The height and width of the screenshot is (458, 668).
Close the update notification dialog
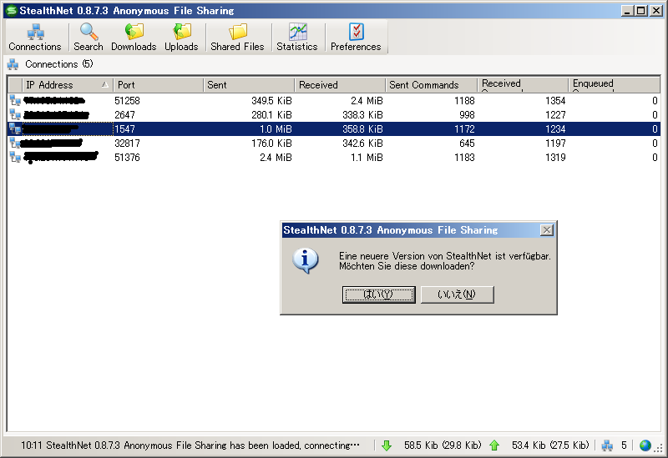click(x=547, y=230)
